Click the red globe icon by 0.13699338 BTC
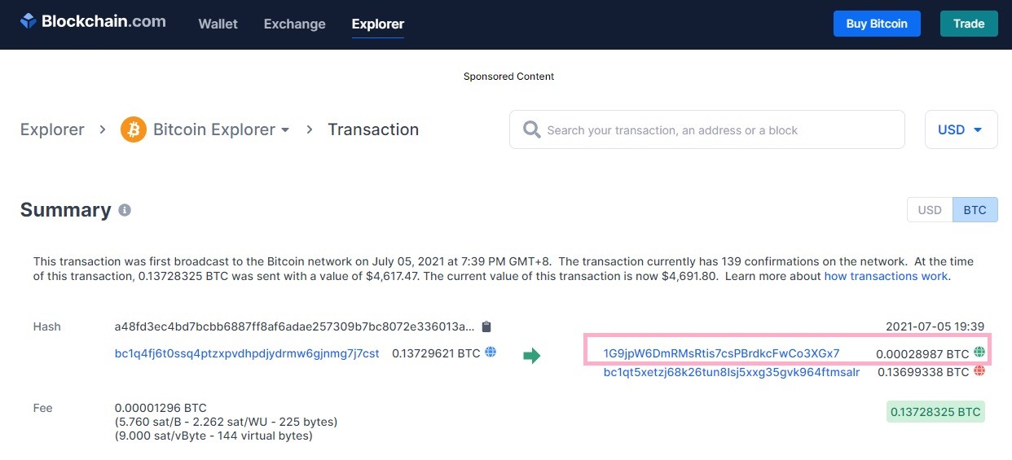Viewport: 1012px width, 460px height. [979, 371]
